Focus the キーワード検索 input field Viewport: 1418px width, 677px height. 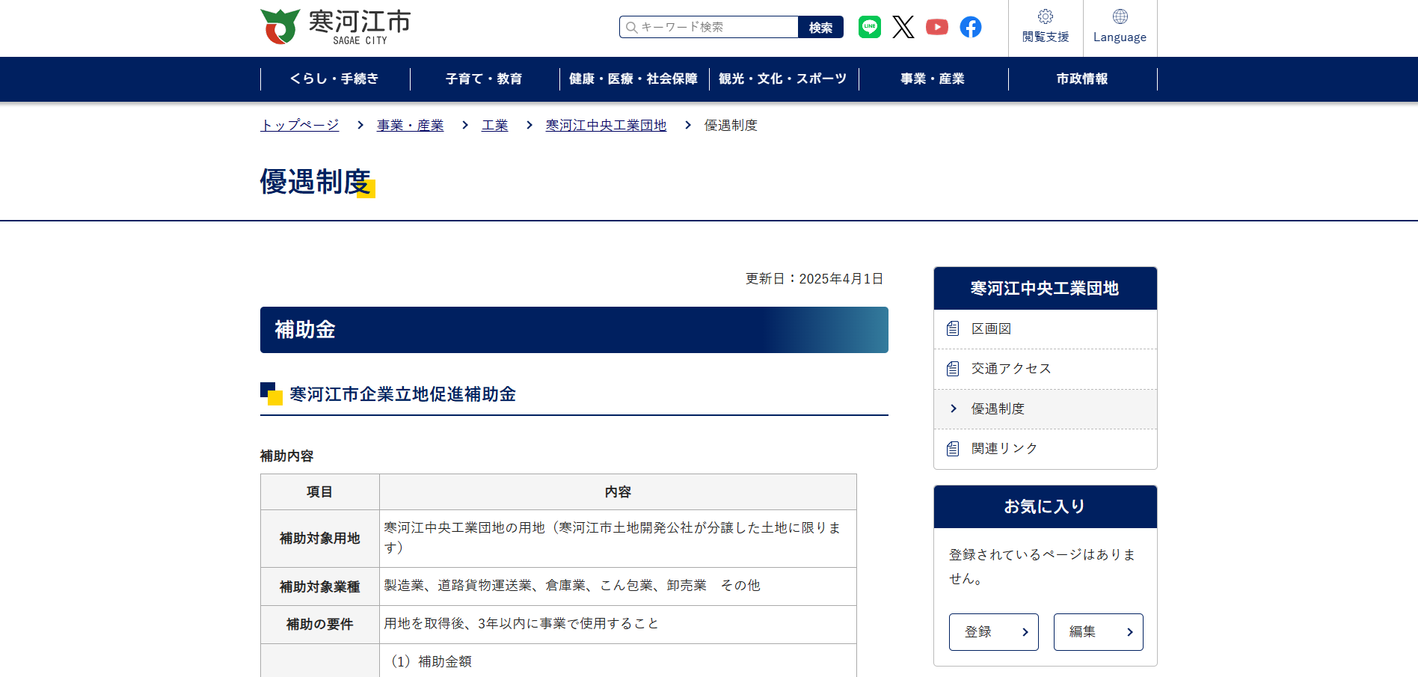tap(709, 27)
